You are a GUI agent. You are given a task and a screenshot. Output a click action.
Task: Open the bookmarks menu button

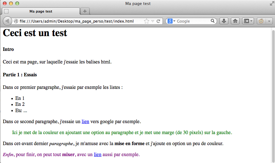pos(248,21)
